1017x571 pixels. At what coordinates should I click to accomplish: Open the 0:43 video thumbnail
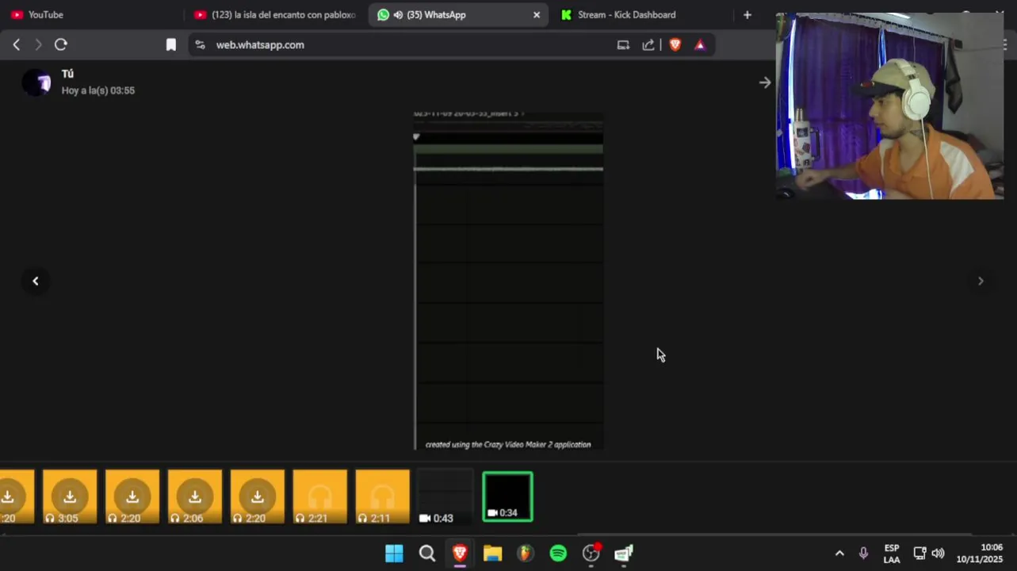pyautogui.click(x=445, y=497)
